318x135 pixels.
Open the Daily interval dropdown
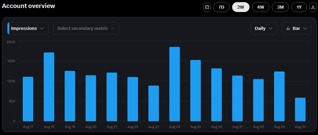[x=264, y=28]
